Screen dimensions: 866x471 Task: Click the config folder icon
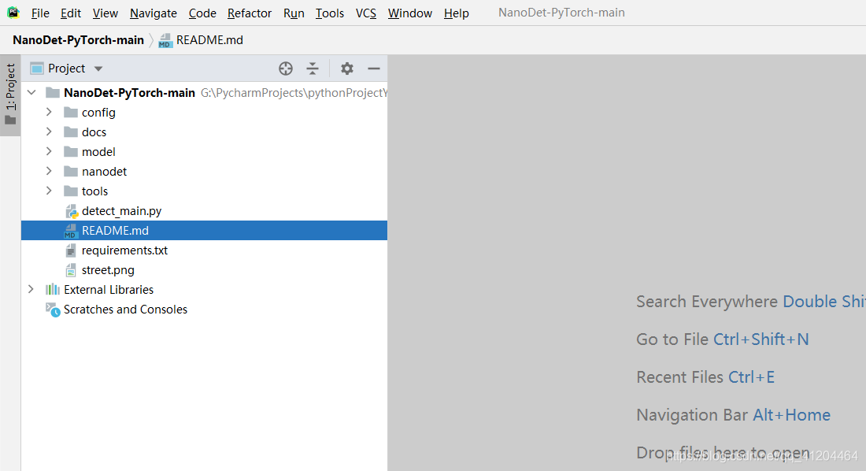(71, 112)
